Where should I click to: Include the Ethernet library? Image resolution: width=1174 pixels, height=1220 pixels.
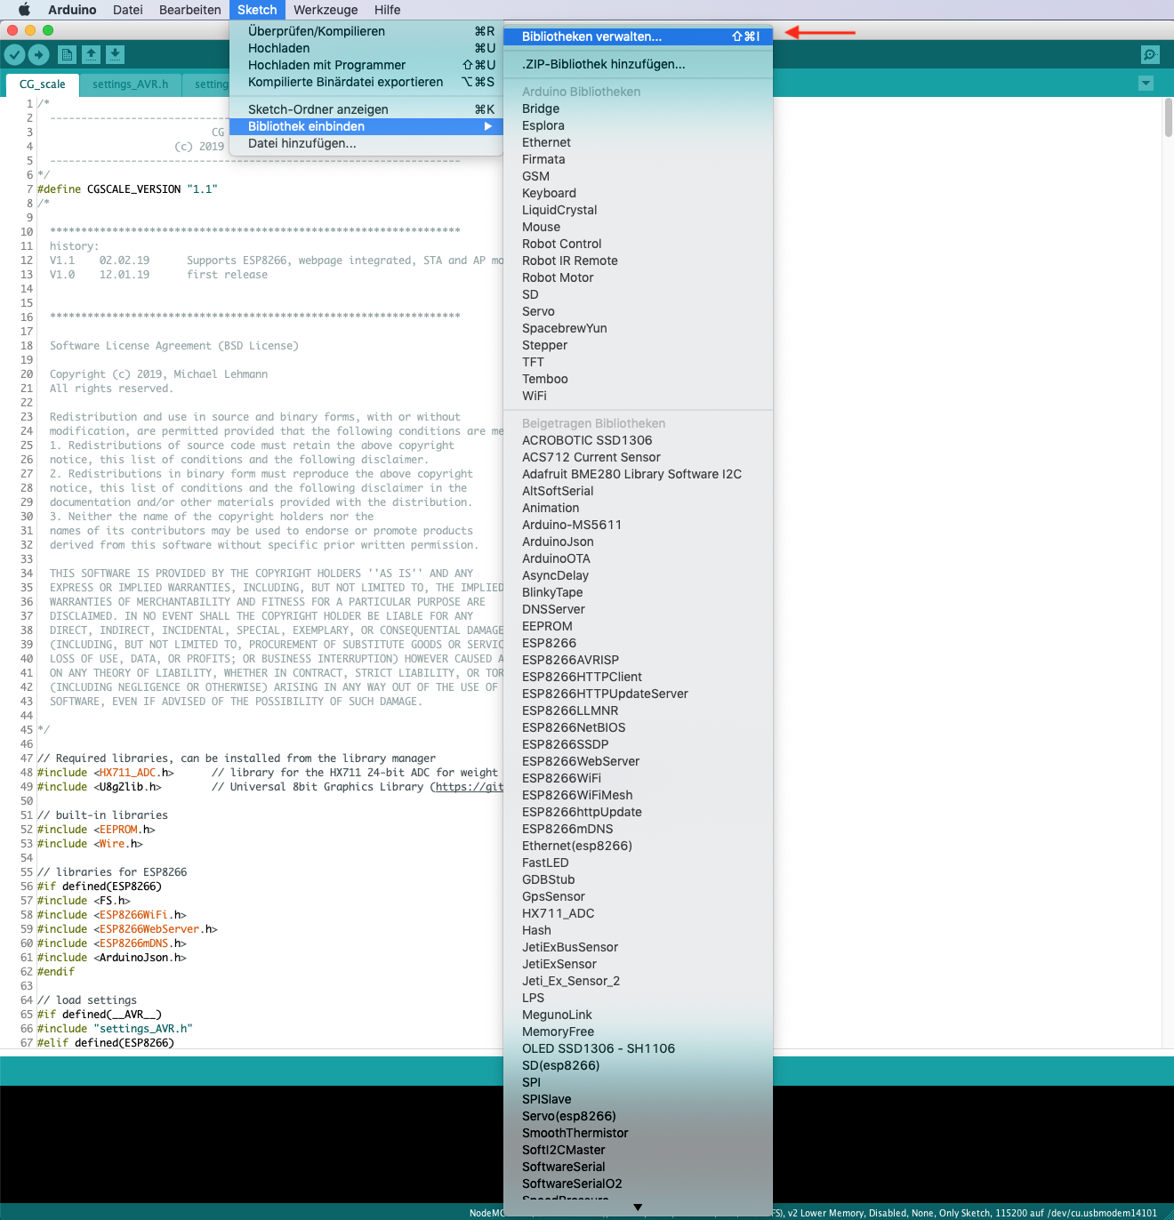pos(638,142)
